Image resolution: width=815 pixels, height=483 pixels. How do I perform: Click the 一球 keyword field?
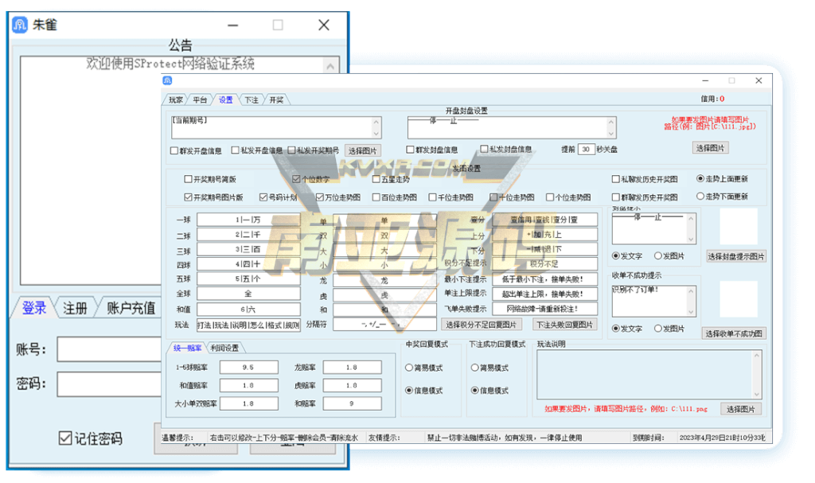click(248, 220)
